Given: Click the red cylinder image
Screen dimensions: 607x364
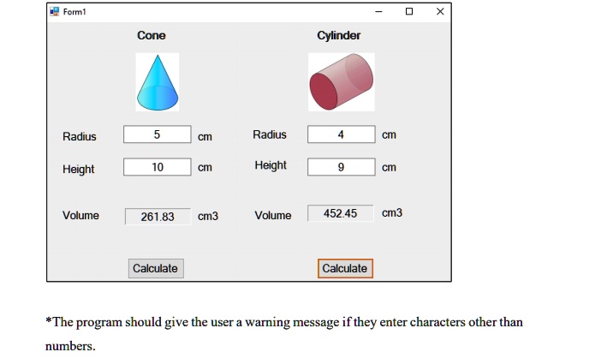Looking at the screenshot, I should pos(341,82).
